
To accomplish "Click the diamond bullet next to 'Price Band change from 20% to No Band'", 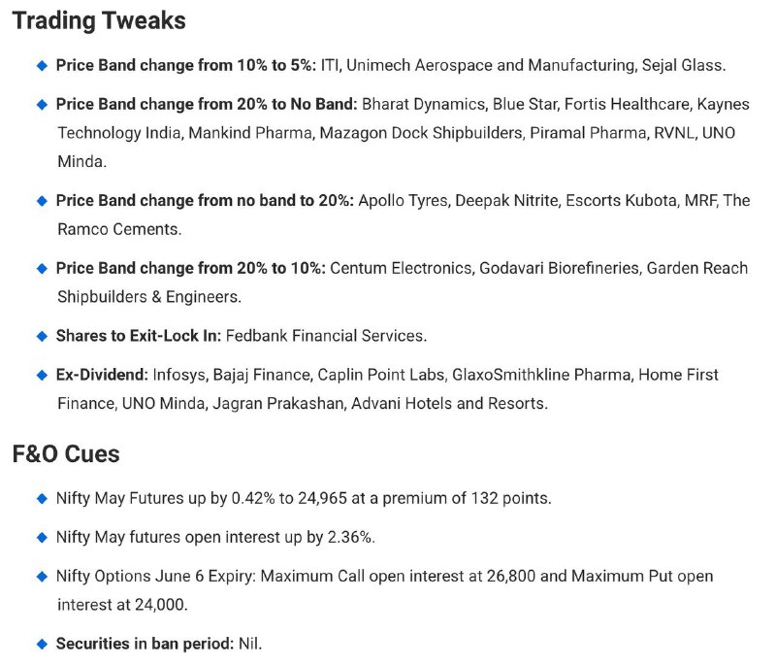I will click(x=42, y=105).
